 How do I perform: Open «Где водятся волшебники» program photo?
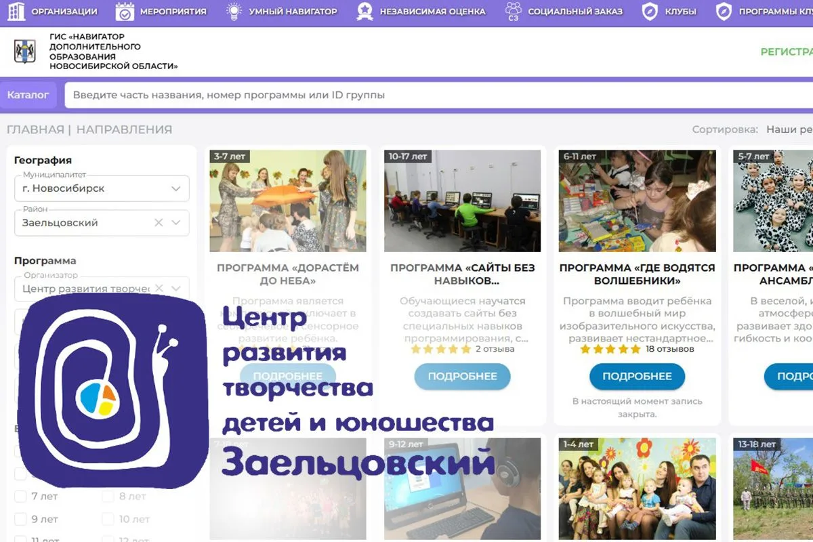637,201
